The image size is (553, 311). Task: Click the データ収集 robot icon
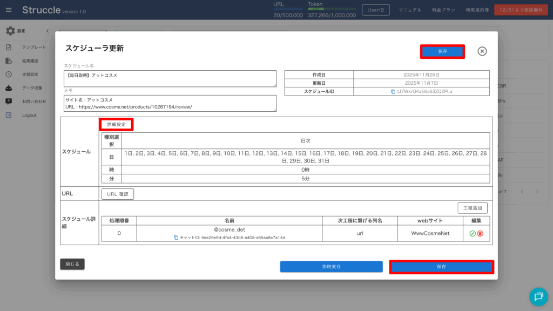point(9,88)
